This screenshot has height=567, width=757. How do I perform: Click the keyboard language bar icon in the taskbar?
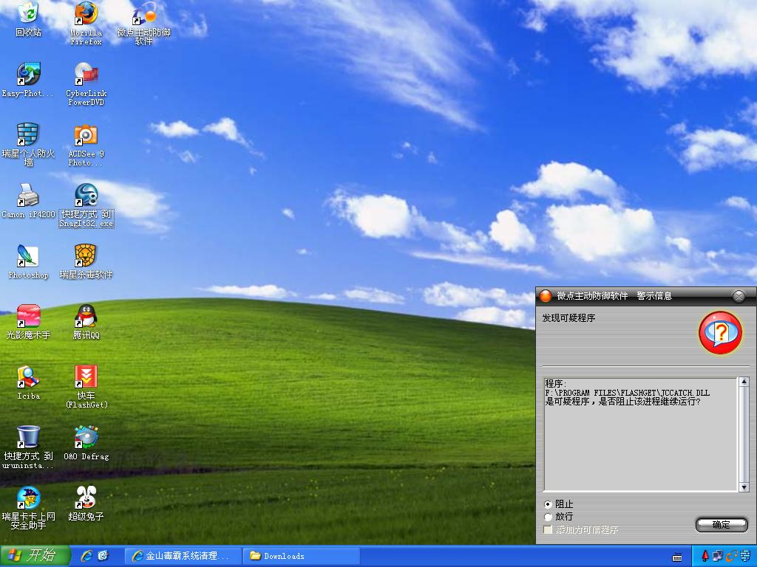(x=677, y=557)
